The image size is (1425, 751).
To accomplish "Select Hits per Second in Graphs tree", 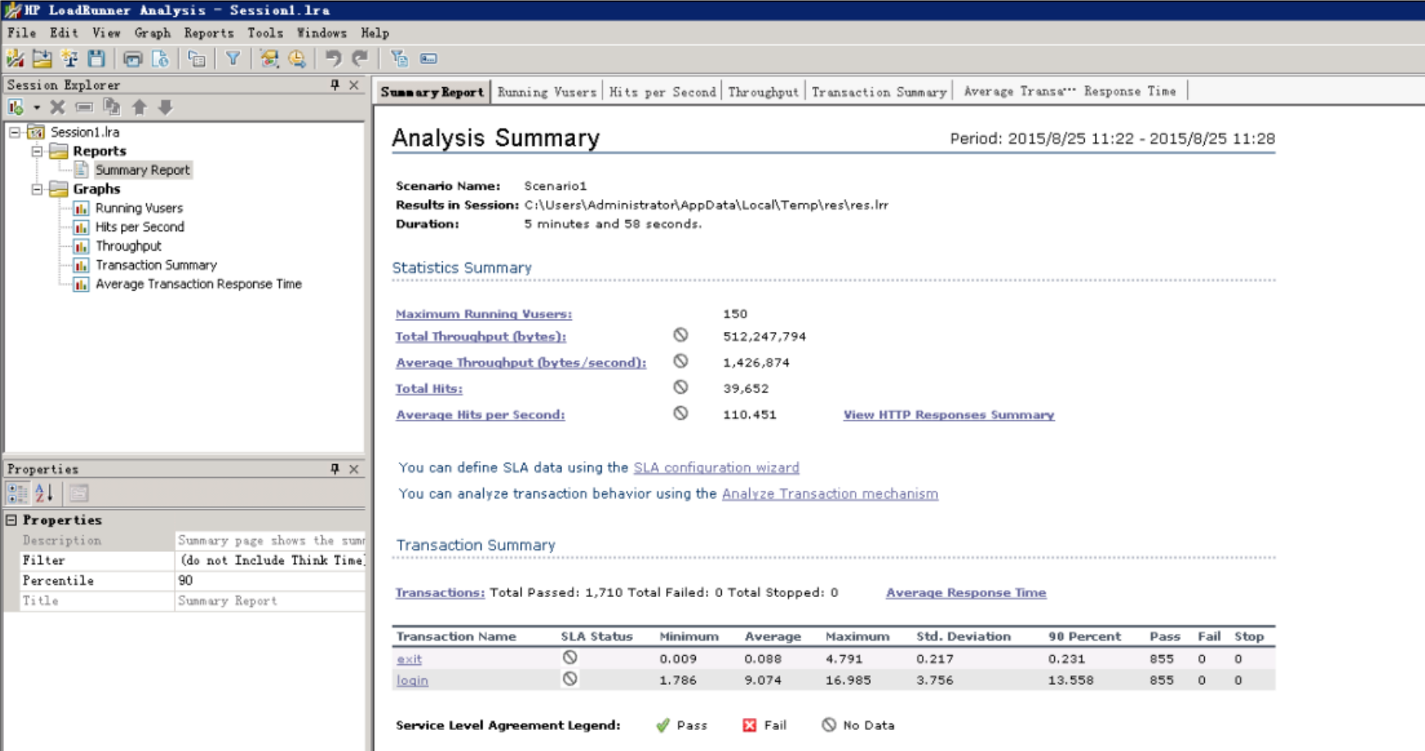I will coord(140,227).
